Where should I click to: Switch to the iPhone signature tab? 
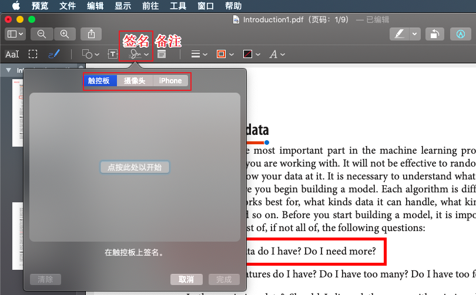[x=170, y=81]
